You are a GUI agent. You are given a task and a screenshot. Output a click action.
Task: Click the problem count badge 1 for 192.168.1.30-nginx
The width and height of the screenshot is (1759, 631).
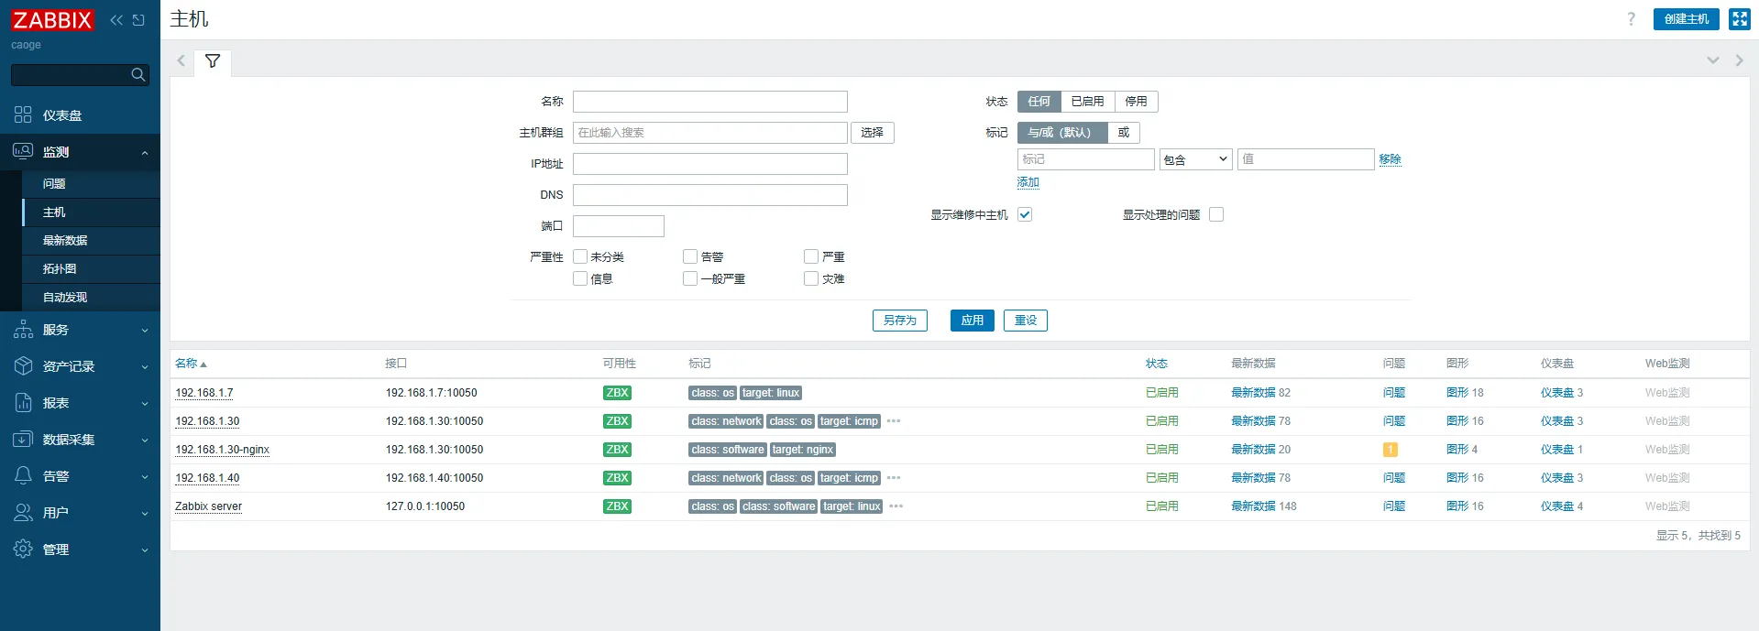coord(1391,450)
